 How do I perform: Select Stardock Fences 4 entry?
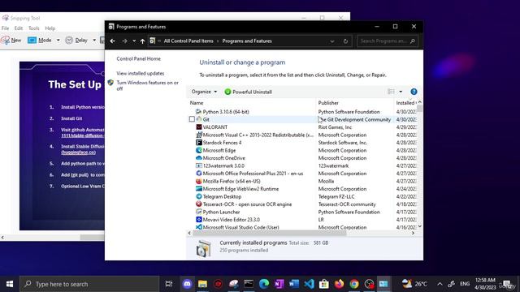tap(222, 143)
